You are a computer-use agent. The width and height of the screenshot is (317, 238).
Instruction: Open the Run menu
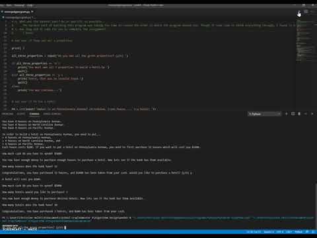[9, 5]
